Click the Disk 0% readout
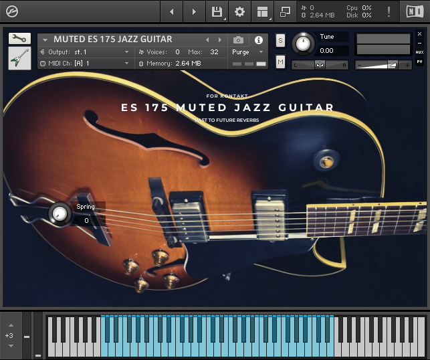The height and width of the screenshot is (360, 430). [359, 15]
